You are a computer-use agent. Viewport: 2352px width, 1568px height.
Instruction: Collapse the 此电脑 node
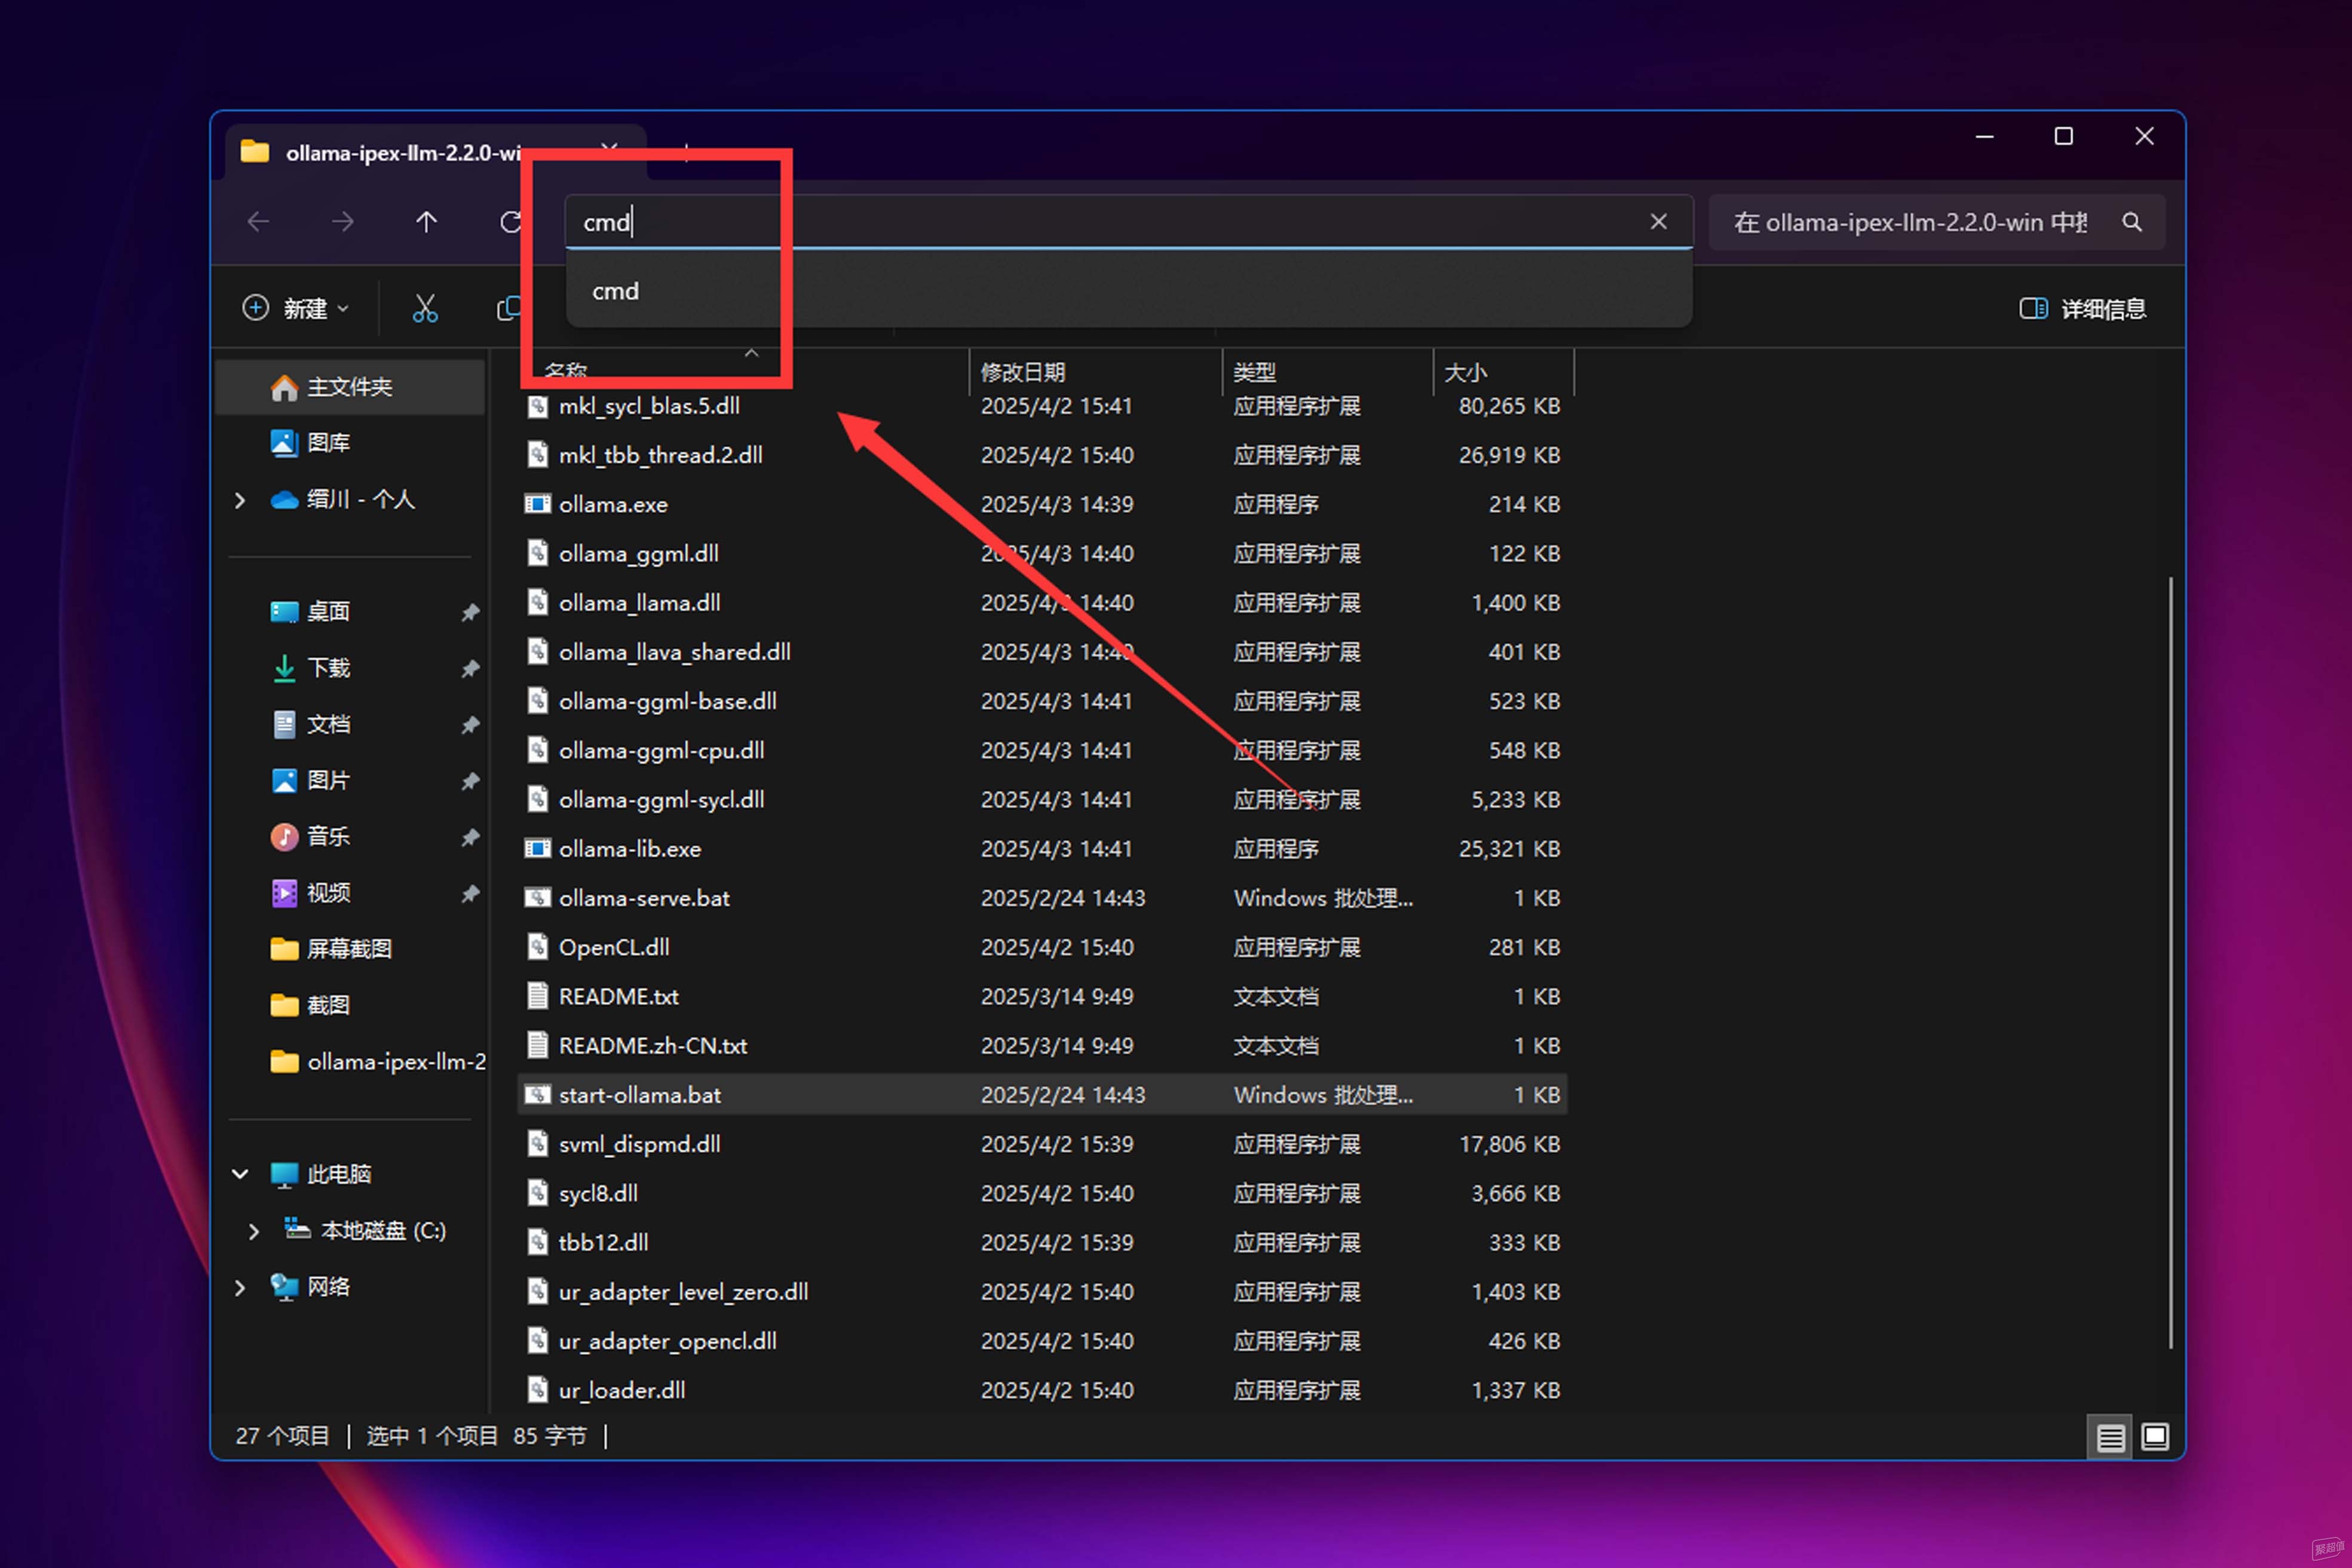point(240,1173)
